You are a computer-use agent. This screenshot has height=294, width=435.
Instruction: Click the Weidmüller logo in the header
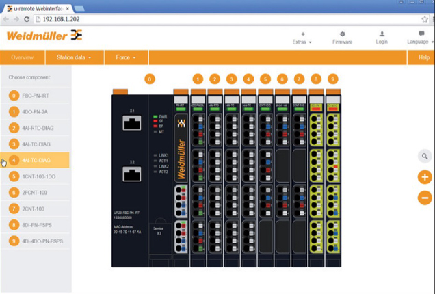[x=44, y=36]
